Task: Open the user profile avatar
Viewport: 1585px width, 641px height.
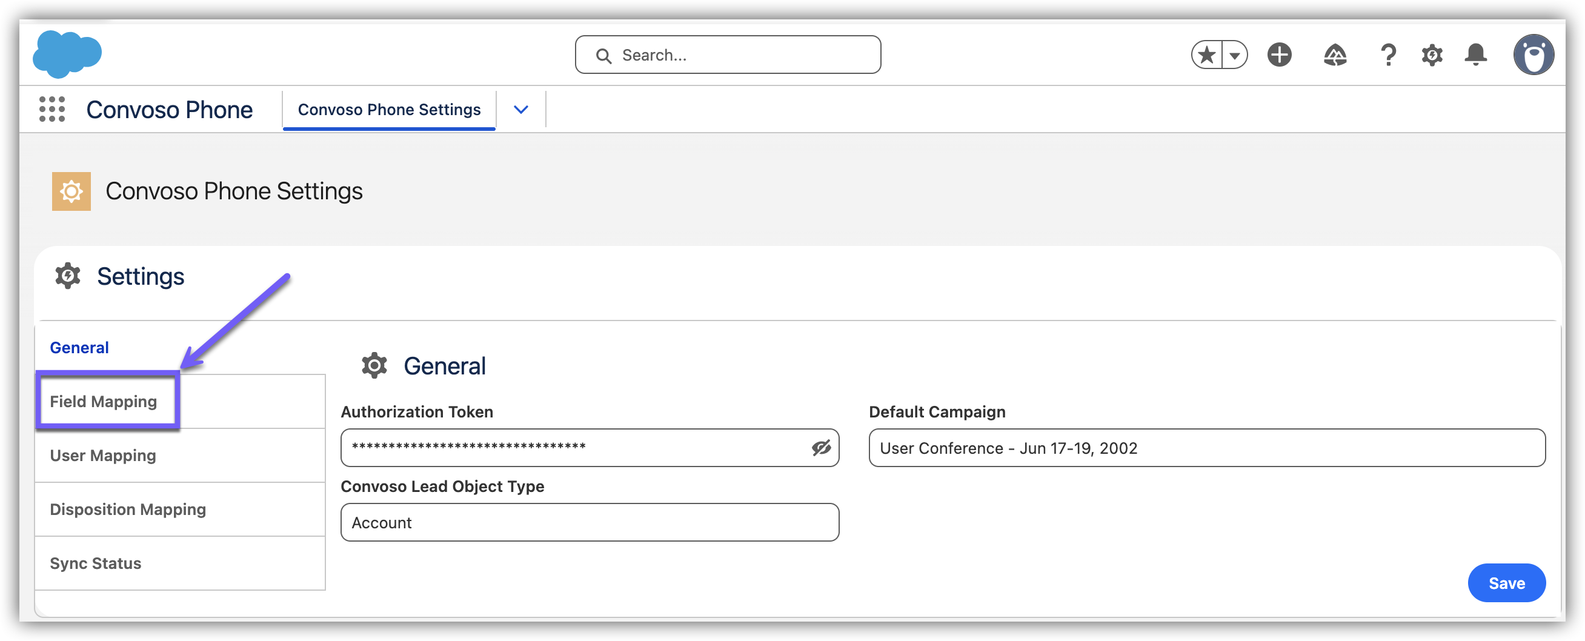Action: pyautogui.click(x=1533, y=55)
